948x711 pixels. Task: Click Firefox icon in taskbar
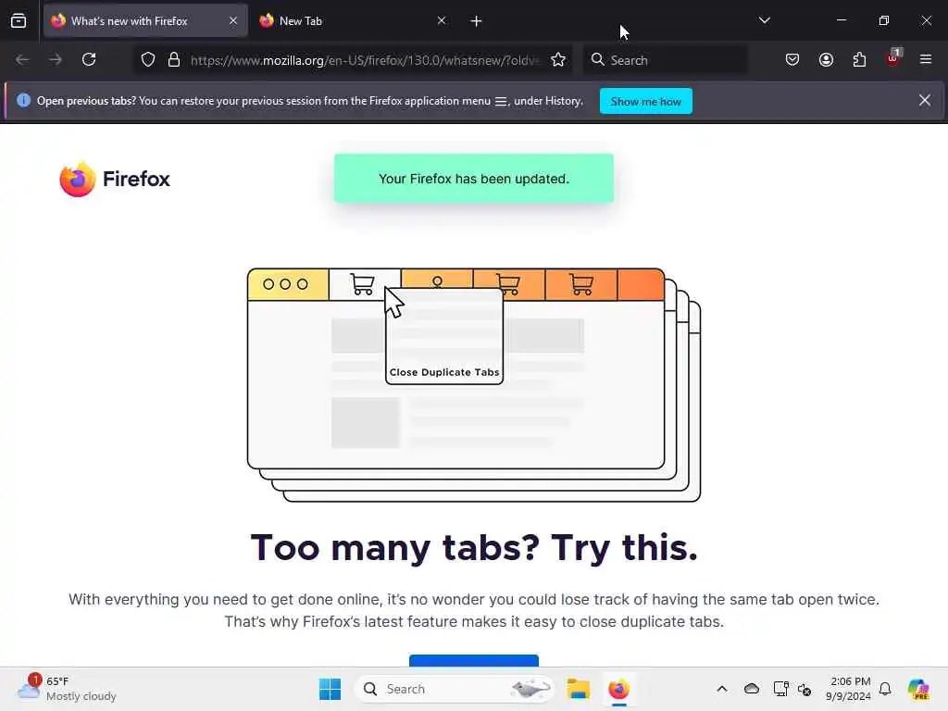618,689
